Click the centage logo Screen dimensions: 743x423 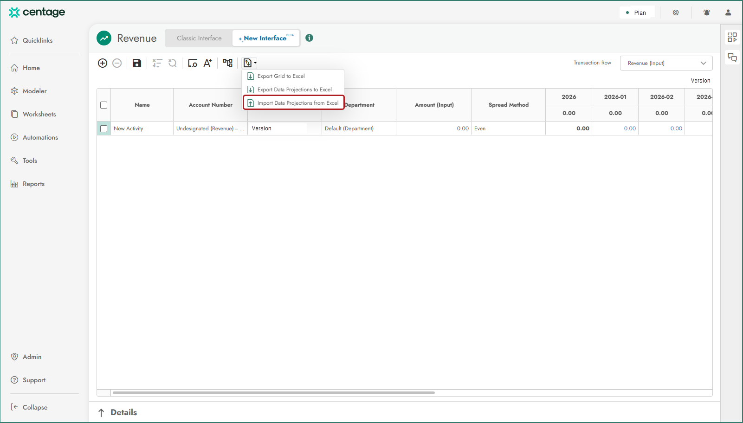click(x=37, y=12)
